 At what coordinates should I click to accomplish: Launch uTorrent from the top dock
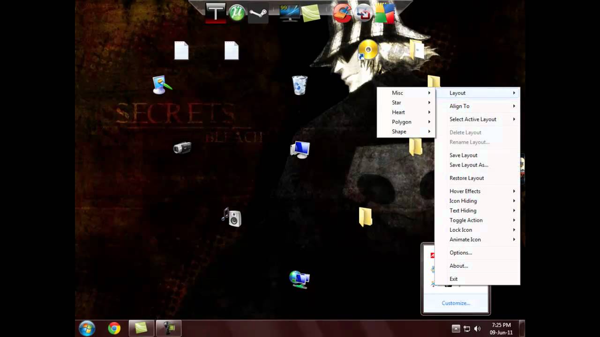pyautogui.click(x=237, y=13)
